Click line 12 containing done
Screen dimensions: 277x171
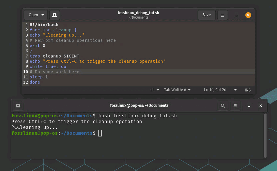click(x=35, y=82)
